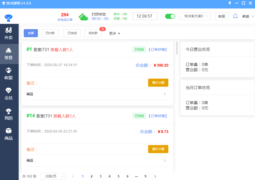The image size is (255, 180).
Task: Expand the 商品 list of order #1
Action: pos(165,94)
